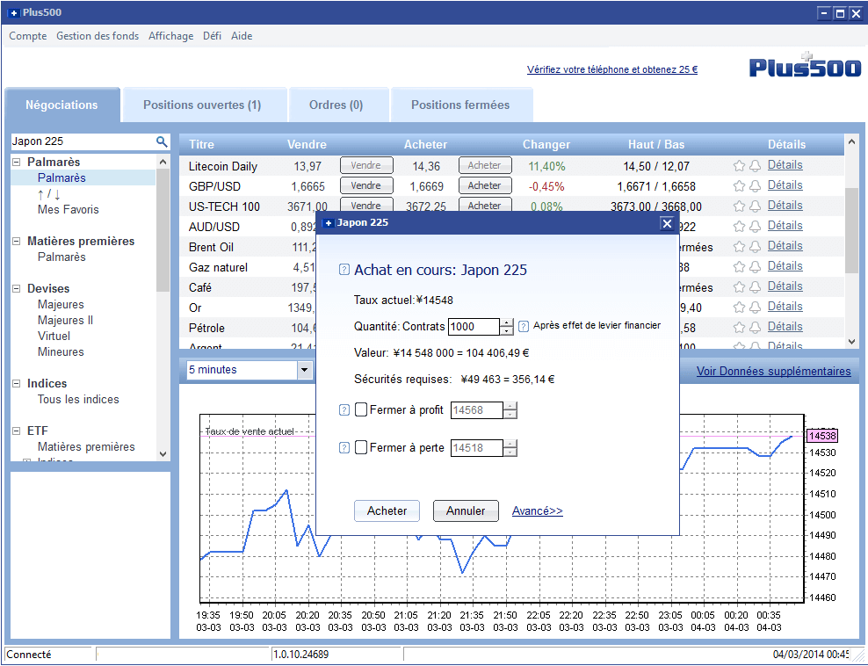Star the Café instrument

coord(739,286)
